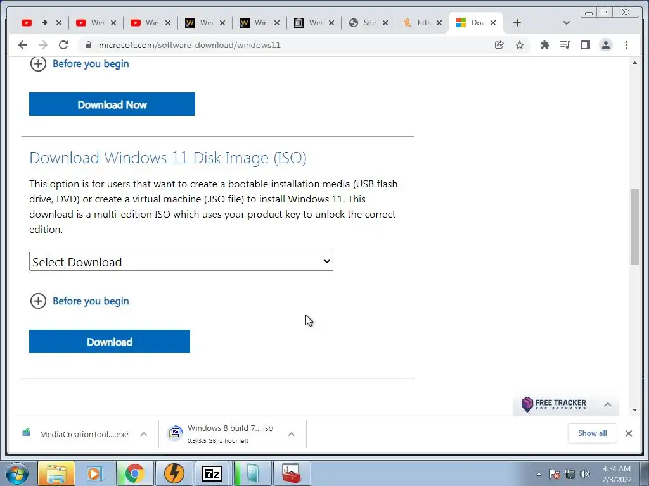The width and height of the screenshot is (649, 486).
Task: Click scrollbar up arrow
Action: [634, 63]
